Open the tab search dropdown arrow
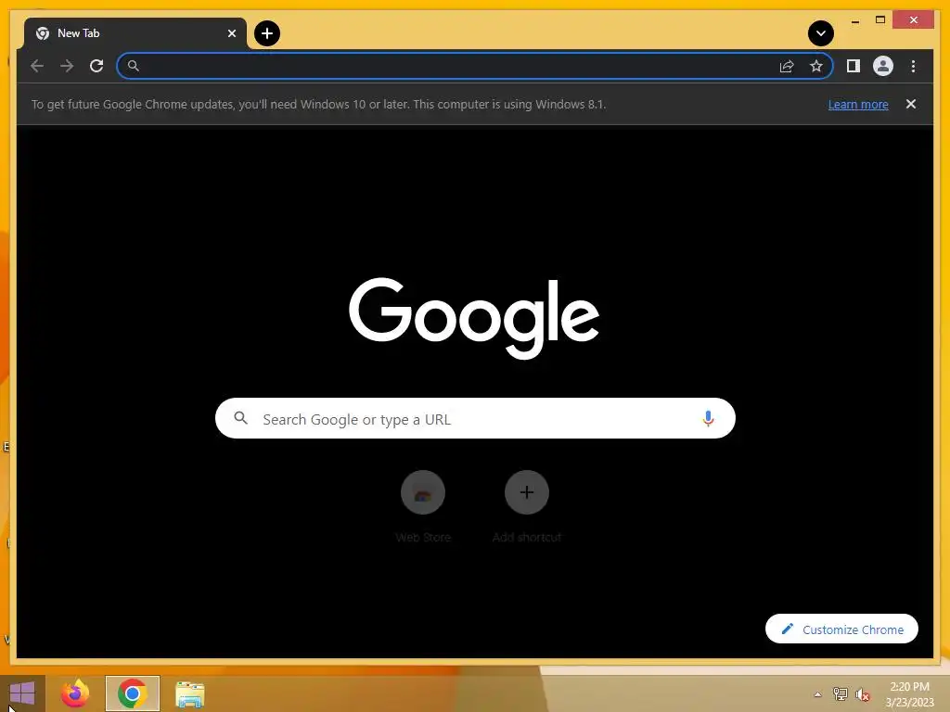This screenshot has height=712, width=950. tap(821, 33)
